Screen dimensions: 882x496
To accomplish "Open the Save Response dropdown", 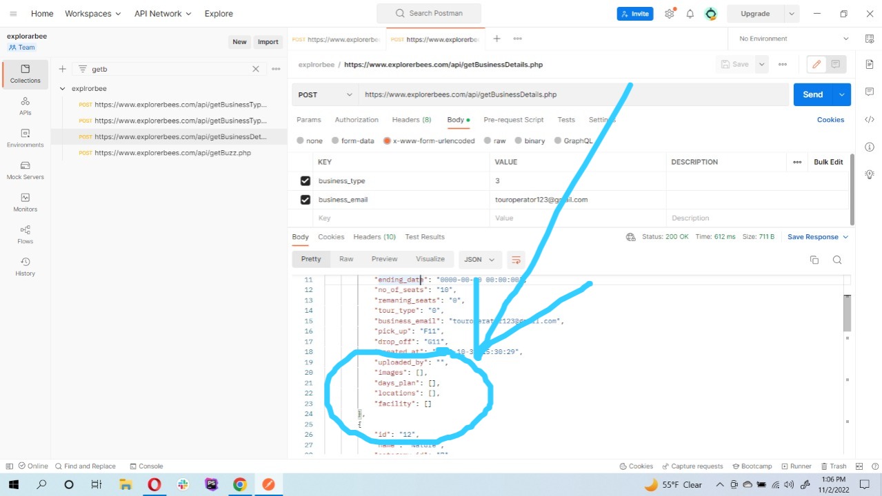I will (818, 237).
